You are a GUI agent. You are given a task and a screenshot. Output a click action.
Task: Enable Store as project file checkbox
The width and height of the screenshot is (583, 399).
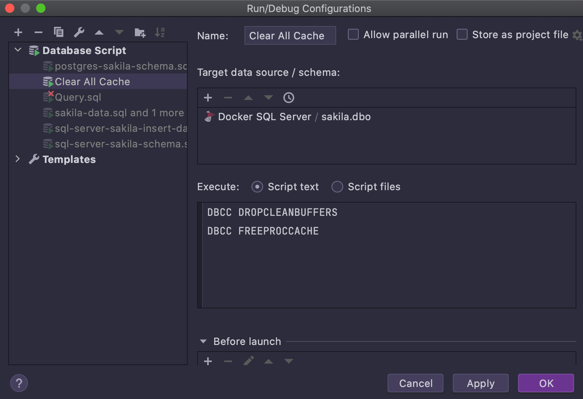click(x=462, y=34)
